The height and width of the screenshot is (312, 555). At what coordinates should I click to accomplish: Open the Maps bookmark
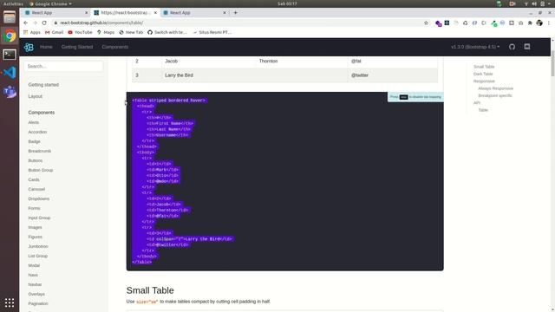pos(106,32)
